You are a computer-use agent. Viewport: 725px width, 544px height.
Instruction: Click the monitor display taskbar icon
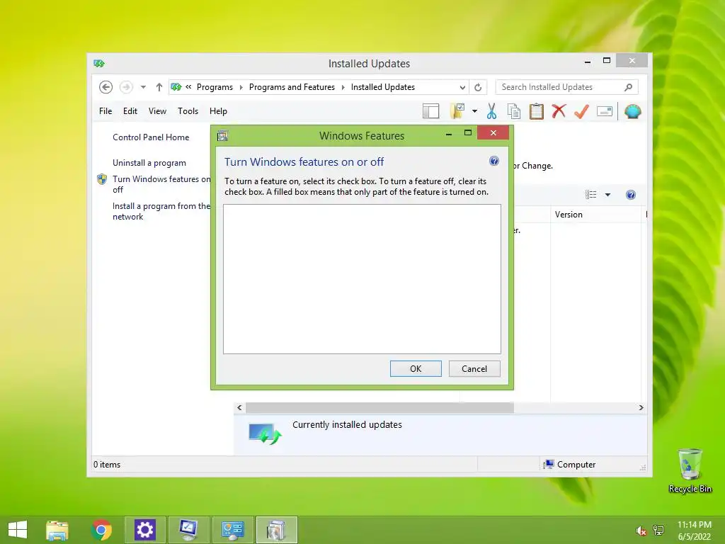coord(188,530)
